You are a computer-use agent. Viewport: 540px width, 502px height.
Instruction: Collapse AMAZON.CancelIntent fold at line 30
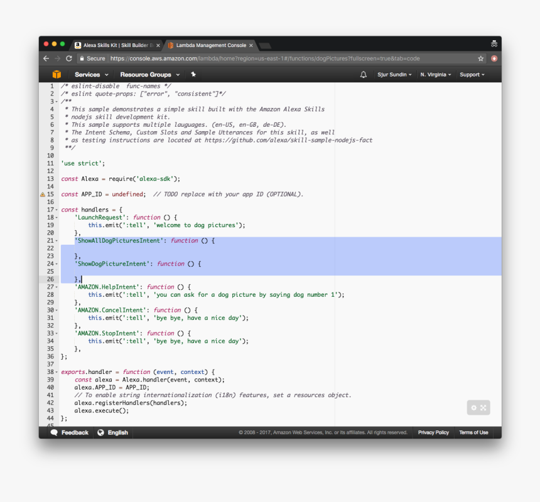point(57,311)
